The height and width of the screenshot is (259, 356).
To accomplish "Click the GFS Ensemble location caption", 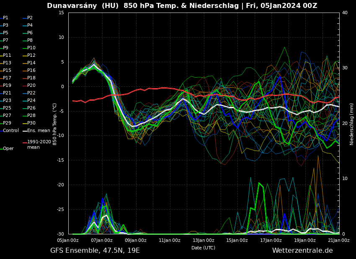I will 95,251.
